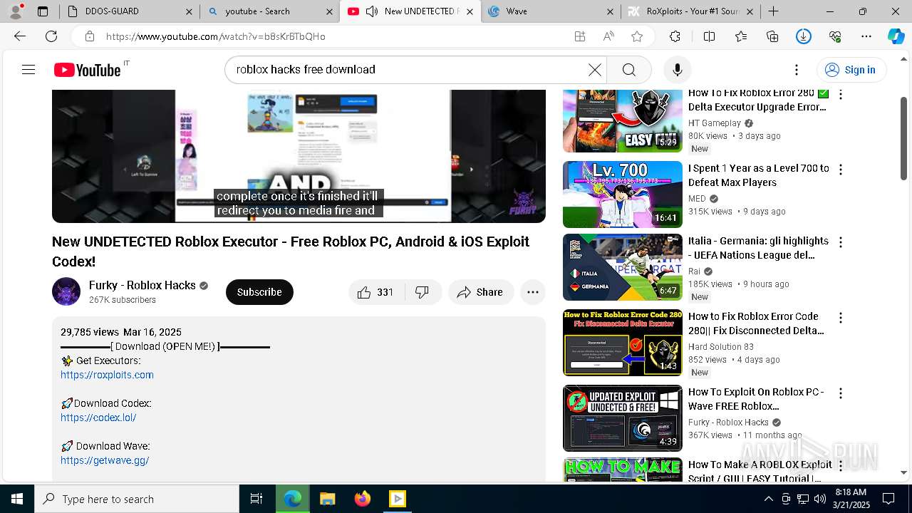Image resolution: width=912 pixels, height=513 pixels.
Task: Subscribe to Furky - Roblox Hacks
Action: point(259,292)
